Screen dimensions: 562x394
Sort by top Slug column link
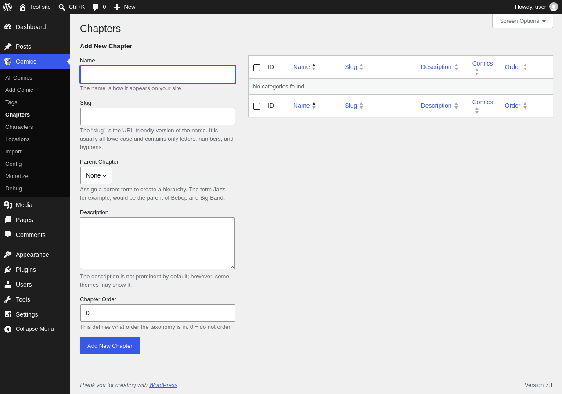click(351, 67)
